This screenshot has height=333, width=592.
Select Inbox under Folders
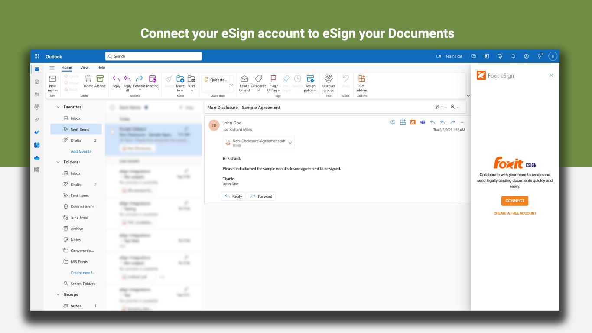coord(76,173)
